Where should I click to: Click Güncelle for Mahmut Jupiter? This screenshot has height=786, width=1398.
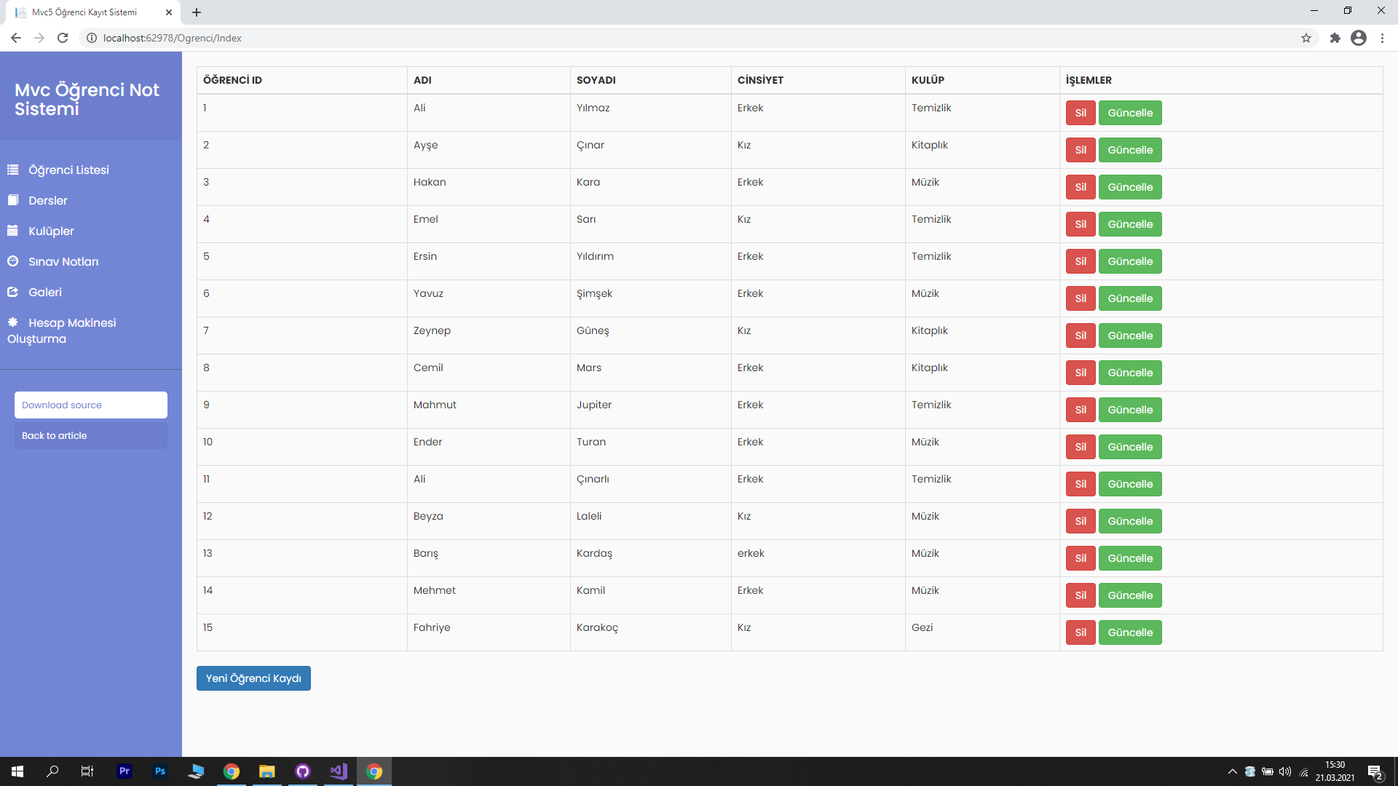[1130, 410]
